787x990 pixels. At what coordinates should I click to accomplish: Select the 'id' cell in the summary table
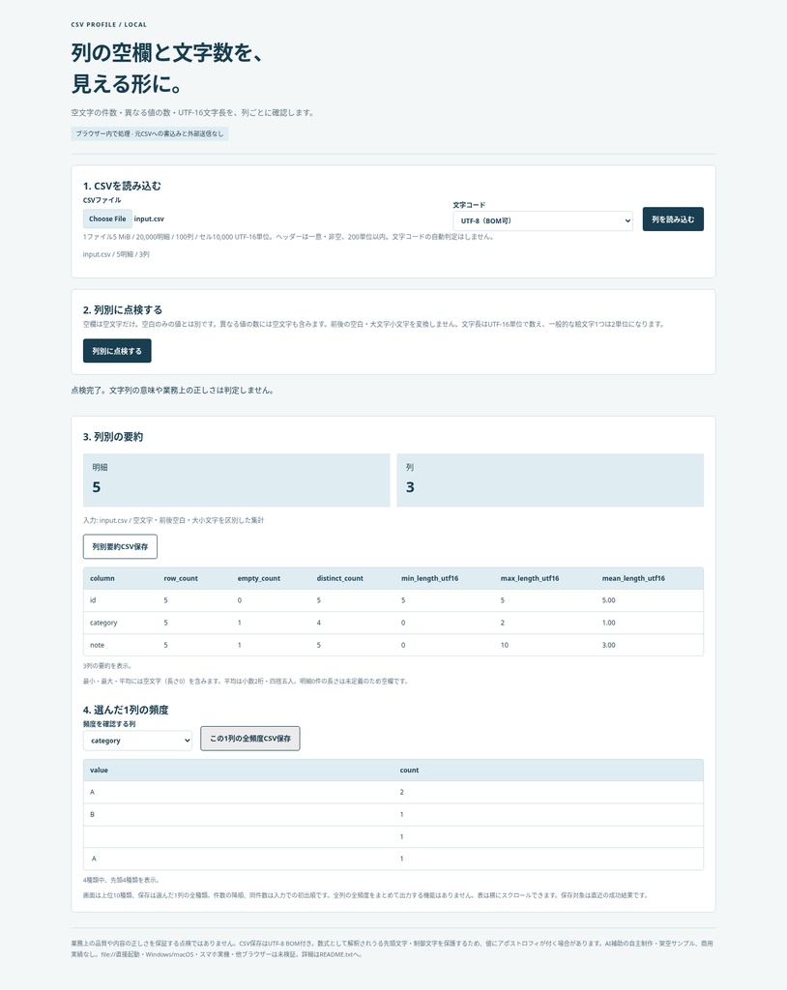tap(93, 600)
